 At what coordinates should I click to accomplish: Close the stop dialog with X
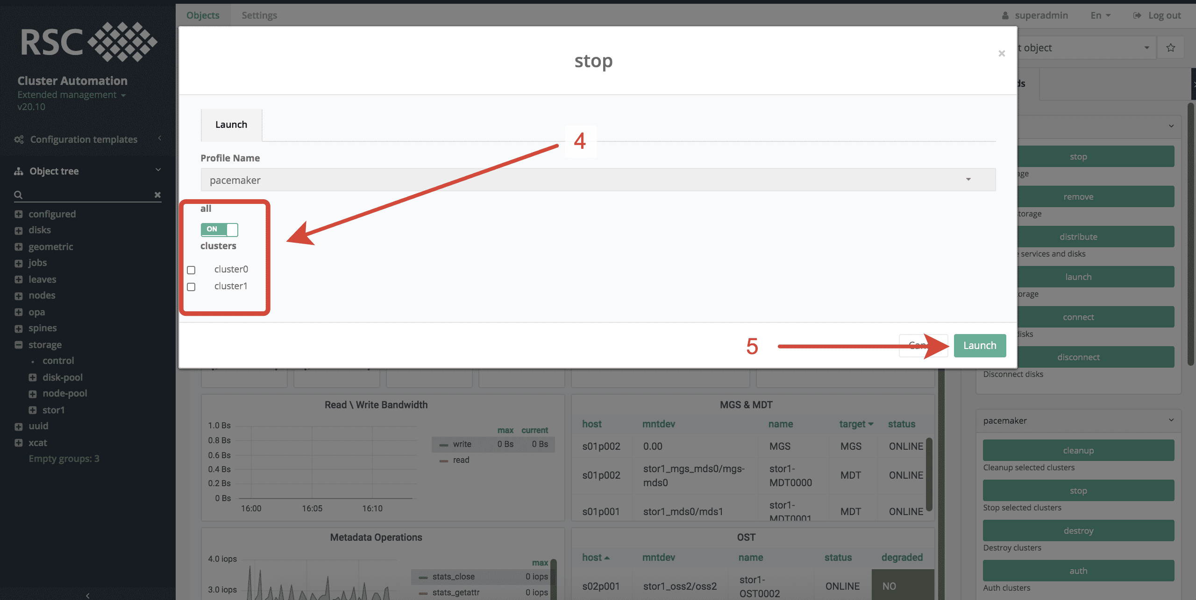[x=1002, y=54]
